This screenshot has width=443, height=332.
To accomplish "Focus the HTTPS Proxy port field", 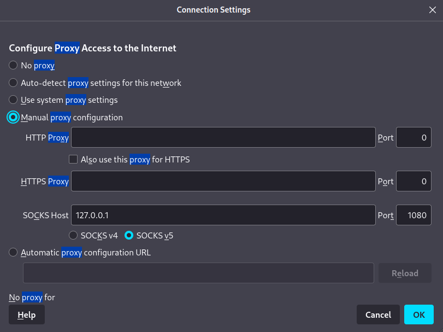I will (413, 182).
